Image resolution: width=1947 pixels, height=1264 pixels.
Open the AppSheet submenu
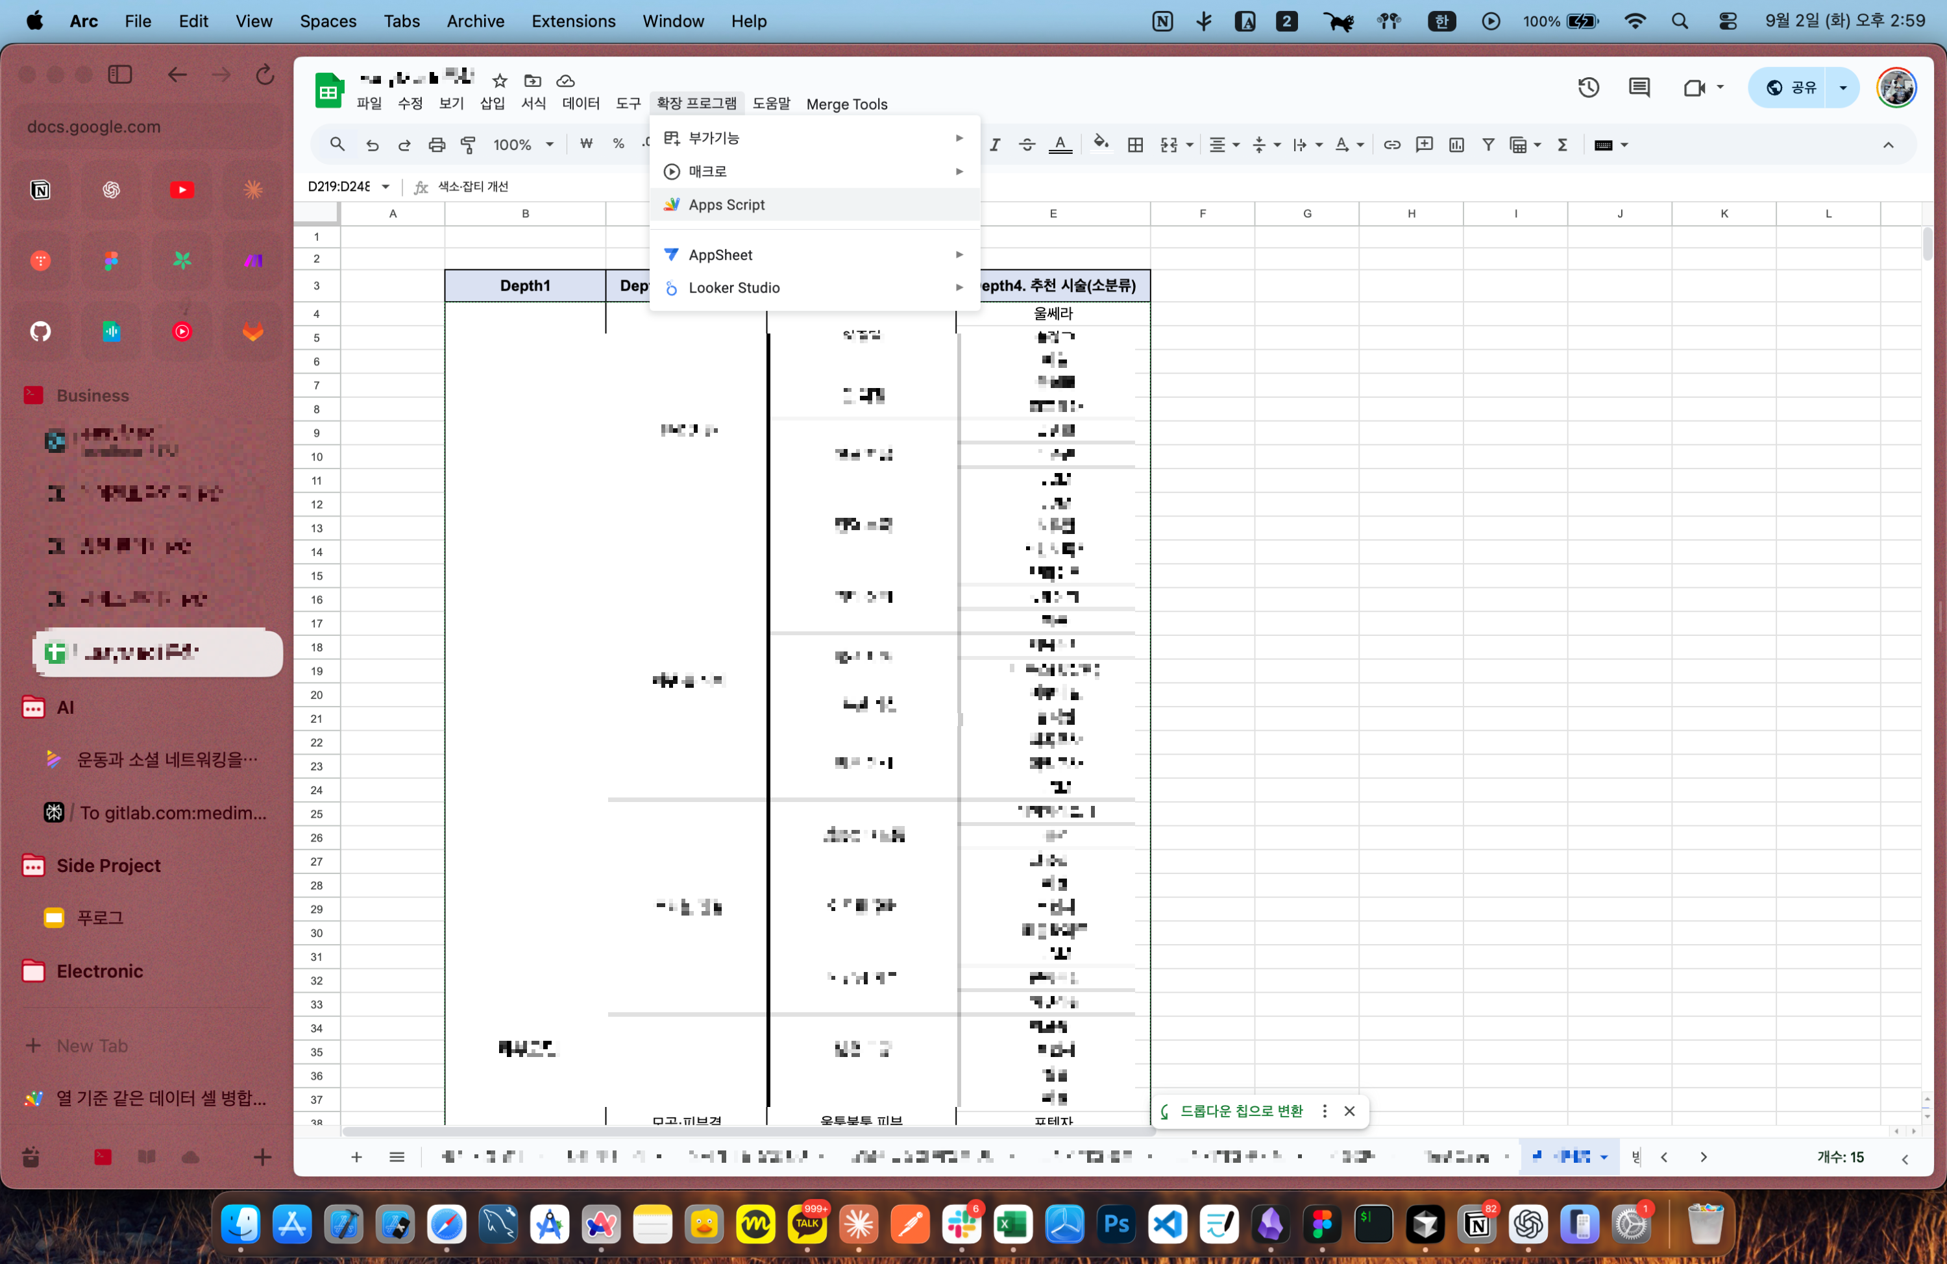click(x=720, y=254)
